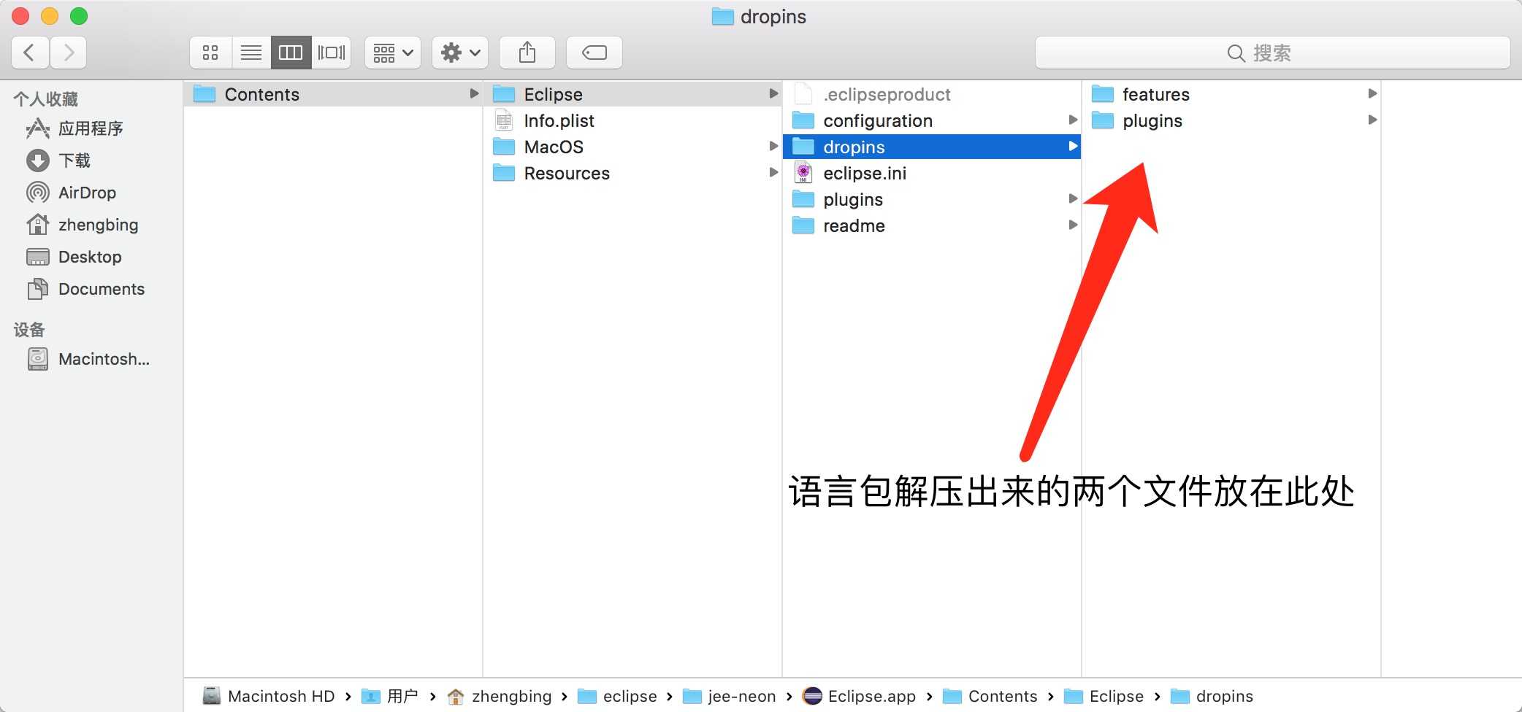
Task: Open the gear action menu
Action: [x=460, y=53]
